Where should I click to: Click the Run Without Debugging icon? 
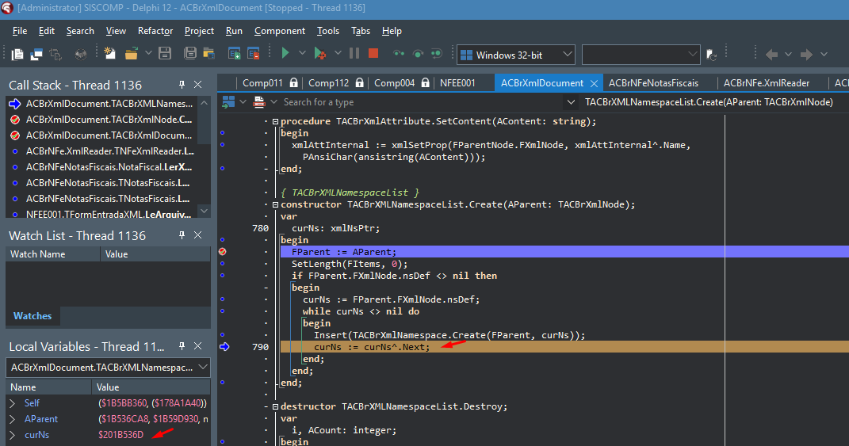(320, 53)
